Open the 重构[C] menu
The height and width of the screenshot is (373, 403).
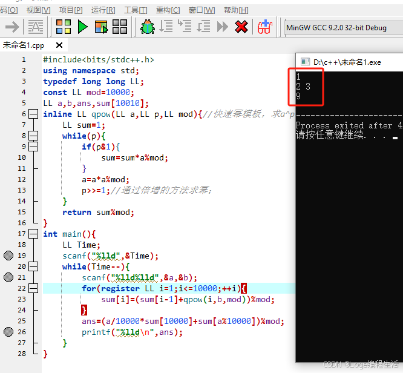(168, 10)
